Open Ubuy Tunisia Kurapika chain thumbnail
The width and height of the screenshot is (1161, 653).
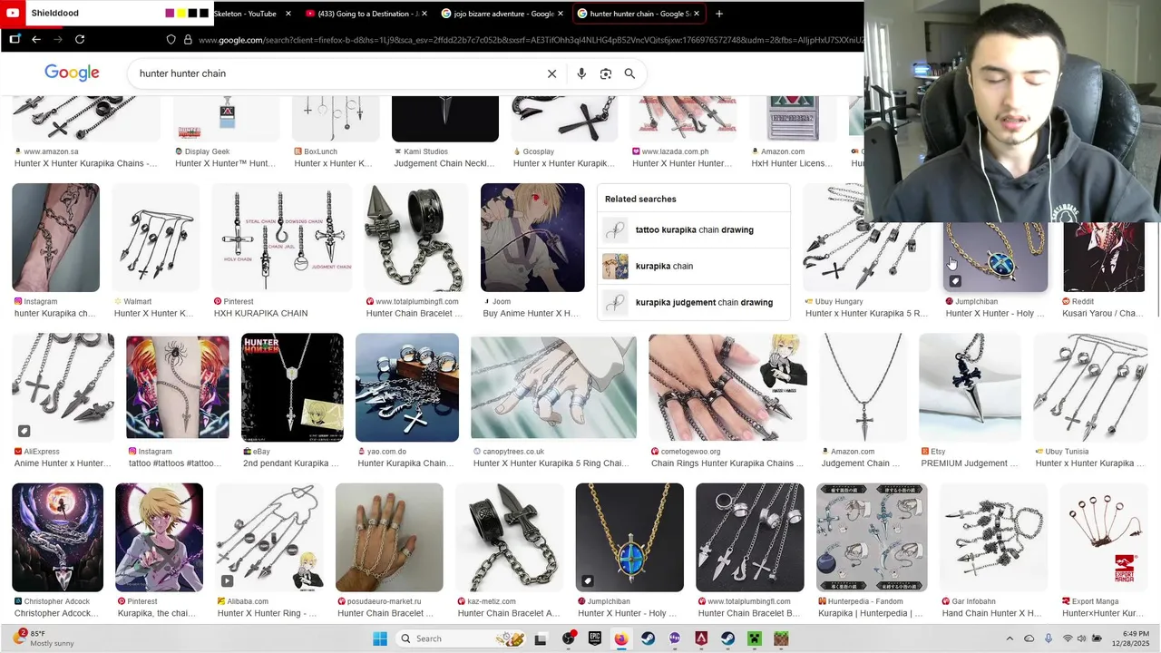(x=1090, y=388)
